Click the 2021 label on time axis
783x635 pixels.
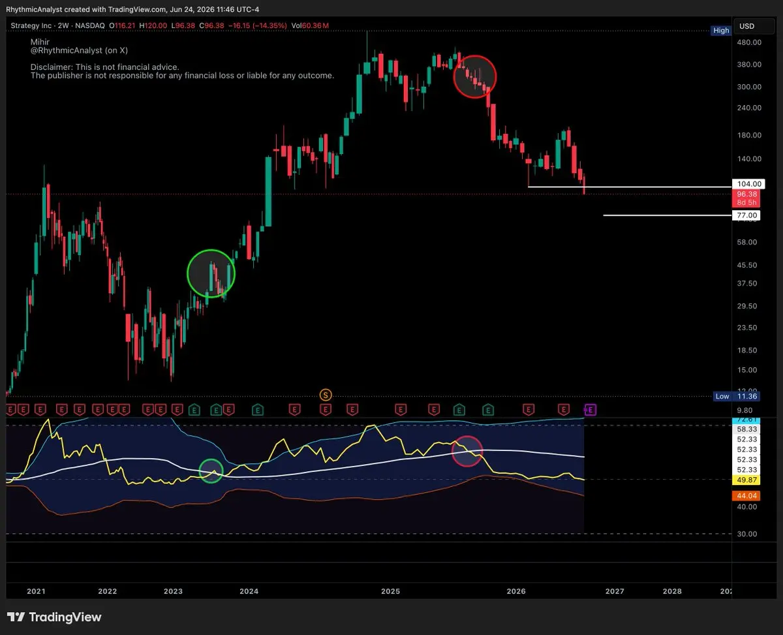(36, 591)
